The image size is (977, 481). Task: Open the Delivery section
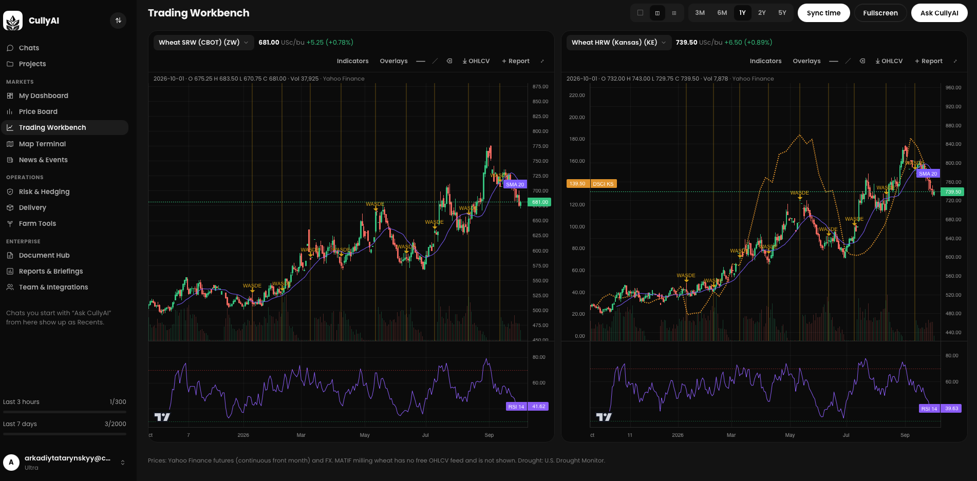click(65, 207)
